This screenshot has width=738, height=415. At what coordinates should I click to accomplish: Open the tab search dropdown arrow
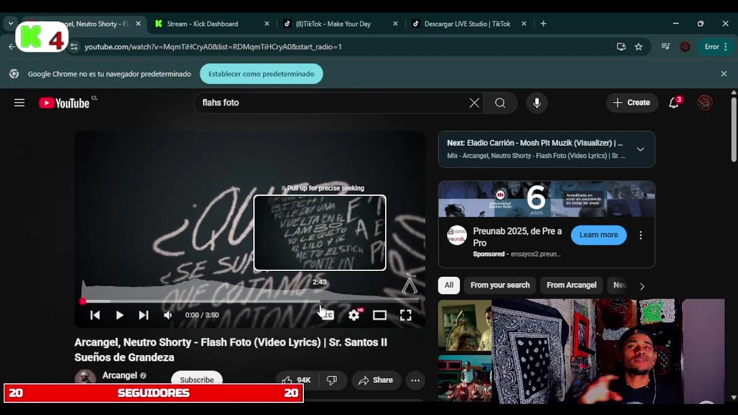click(10, 24)
